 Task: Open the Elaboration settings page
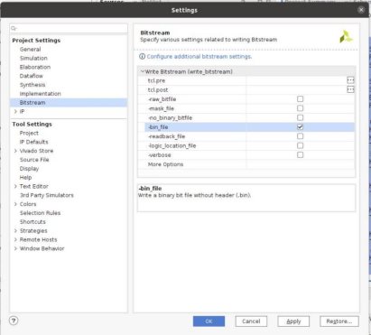(x=35, y=67)
